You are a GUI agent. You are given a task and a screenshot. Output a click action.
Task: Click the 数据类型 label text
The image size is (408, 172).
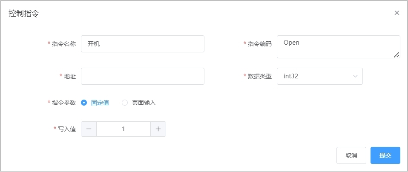coord(259,76)
